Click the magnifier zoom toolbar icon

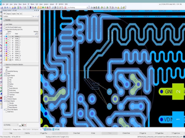pos(53,7)
